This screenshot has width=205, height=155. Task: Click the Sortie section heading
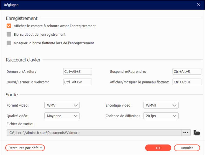tap(12, 95)
